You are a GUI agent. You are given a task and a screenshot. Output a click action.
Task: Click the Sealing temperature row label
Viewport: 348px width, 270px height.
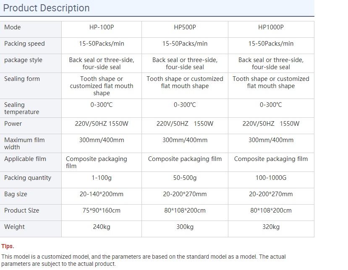coord(21,109)
